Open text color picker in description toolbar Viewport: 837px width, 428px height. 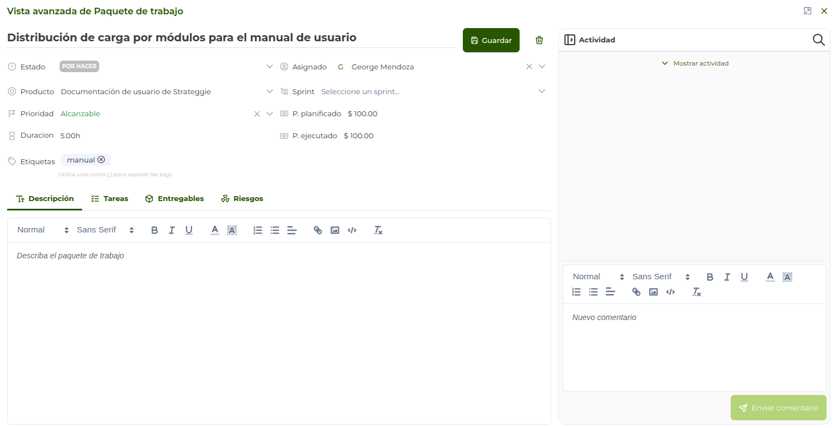point(215,230)
